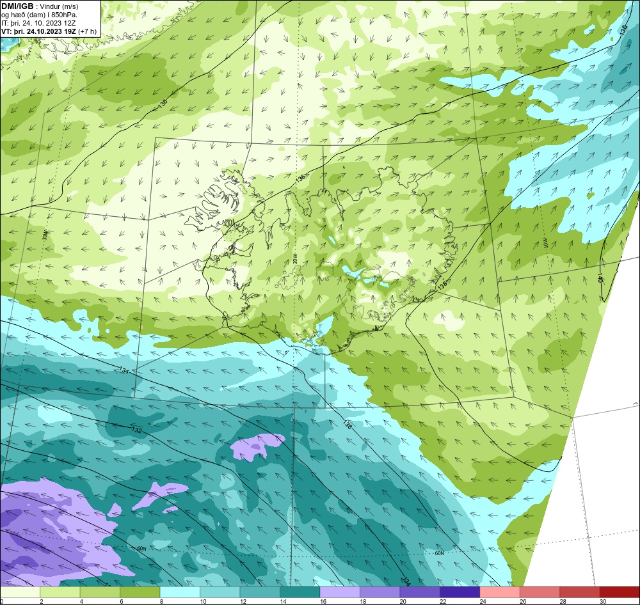
Task: Click the 20–22 m/s violet legend swatch
Action: point(420,592)
